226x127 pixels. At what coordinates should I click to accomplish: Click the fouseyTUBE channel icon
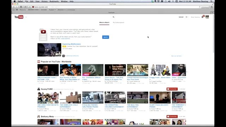point(38,89)
